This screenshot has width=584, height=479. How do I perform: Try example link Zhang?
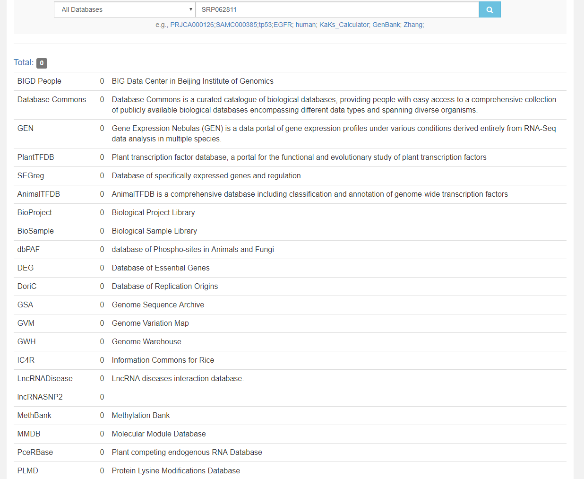click(413, 25)
